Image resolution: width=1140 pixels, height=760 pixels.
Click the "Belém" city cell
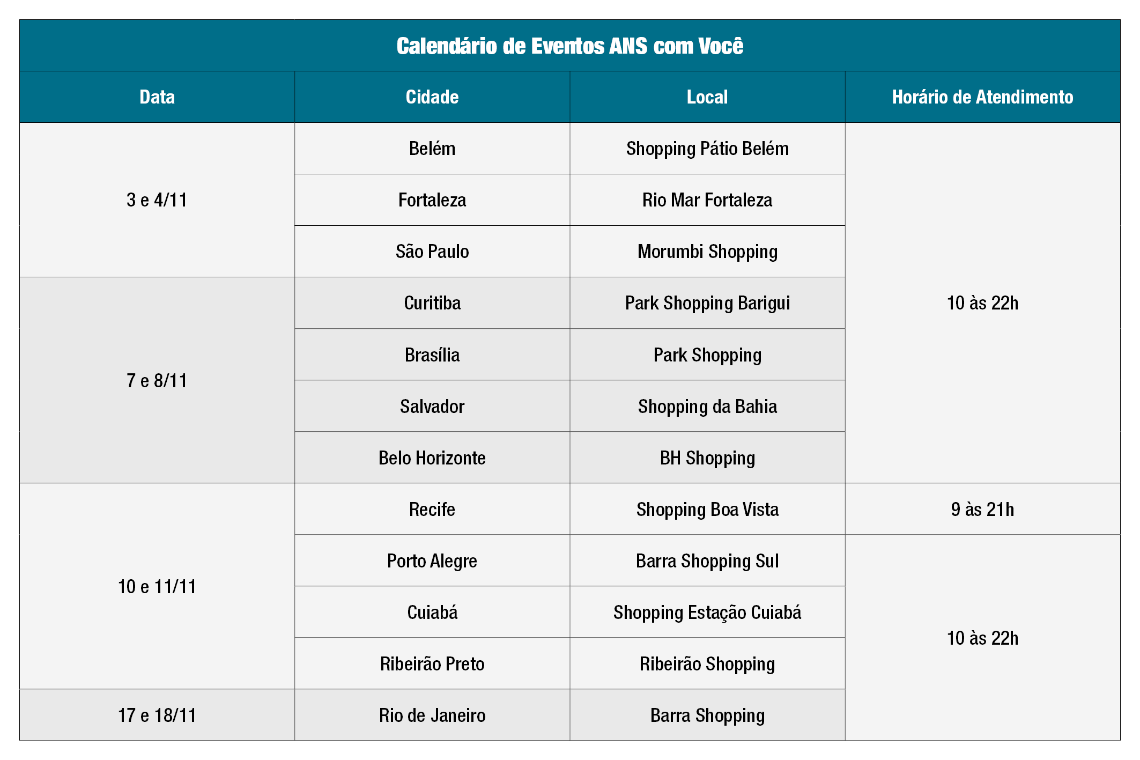432,149
